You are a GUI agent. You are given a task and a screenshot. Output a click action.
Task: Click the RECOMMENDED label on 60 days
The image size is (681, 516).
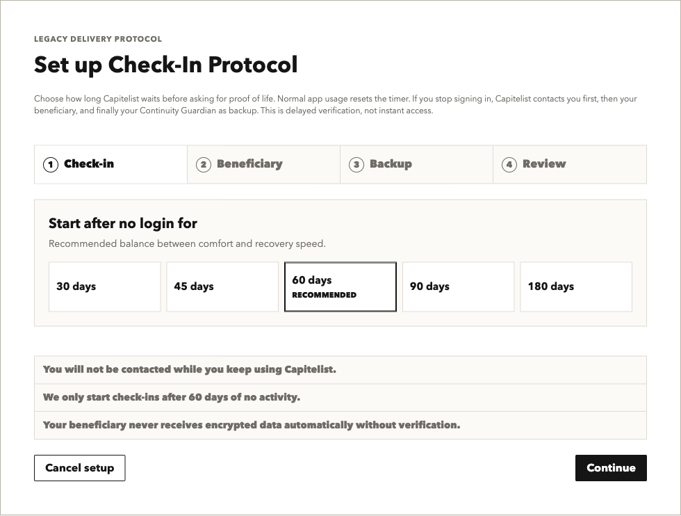pyautogui.click(x=324, y=295)
